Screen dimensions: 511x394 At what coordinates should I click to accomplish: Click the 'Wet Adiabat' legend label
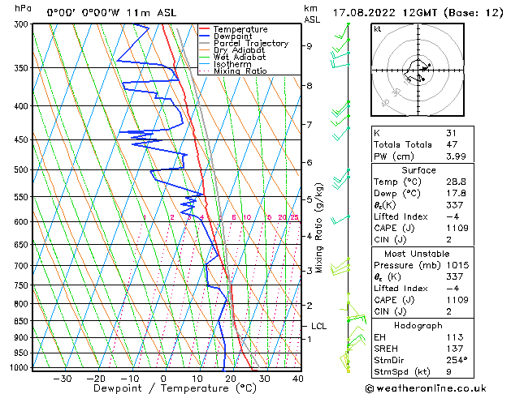click(x=240, y=57)
